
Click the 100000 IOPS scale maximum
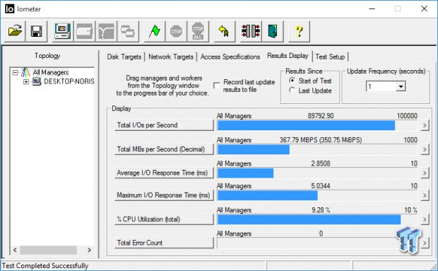point(407,116)
